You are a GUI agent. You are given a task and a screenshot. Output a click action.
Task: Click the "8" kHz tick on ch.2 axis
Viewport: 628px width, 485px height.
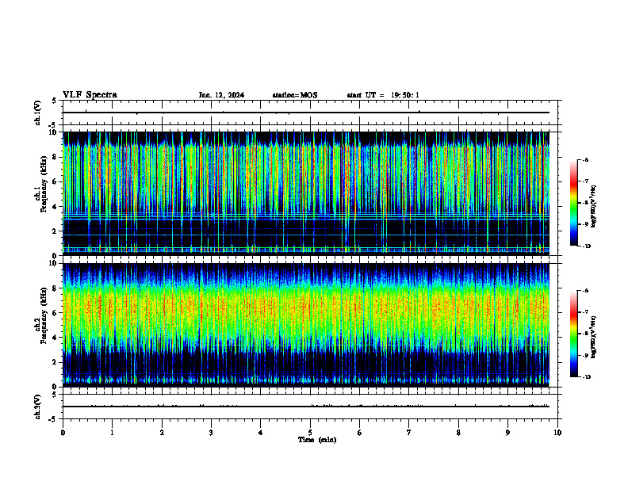click(x=56, y=288)
